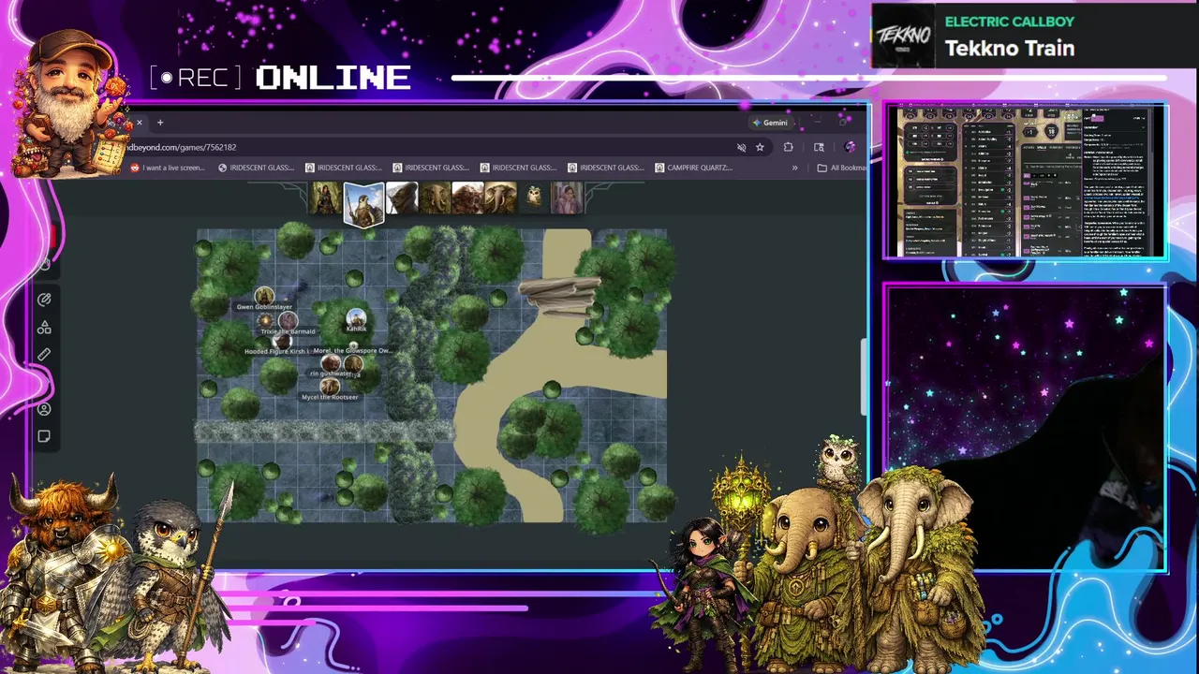1199x674 pixels.
Task: Select the Hooded Figure Kirsh token
Action: click(x=282, y=341)
